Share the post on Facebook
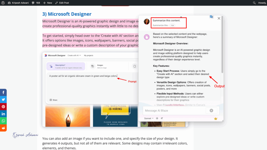Viewport: 267px width, 150px height. click(x=3, y=92)
